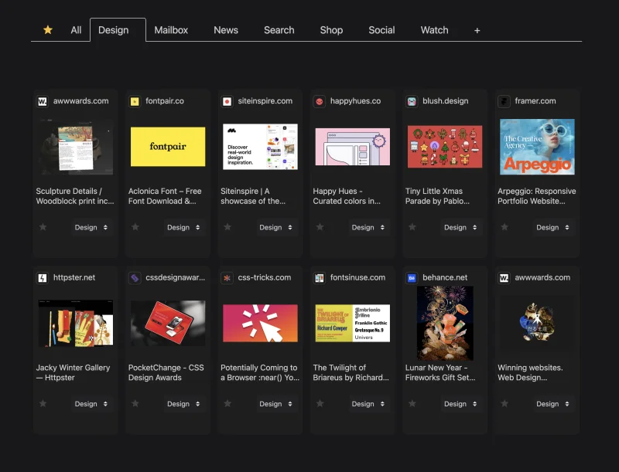Open Aclonica Font Free Font Download link
The width and height of the screenshot is (619, 472).
(x=165, y=195)
